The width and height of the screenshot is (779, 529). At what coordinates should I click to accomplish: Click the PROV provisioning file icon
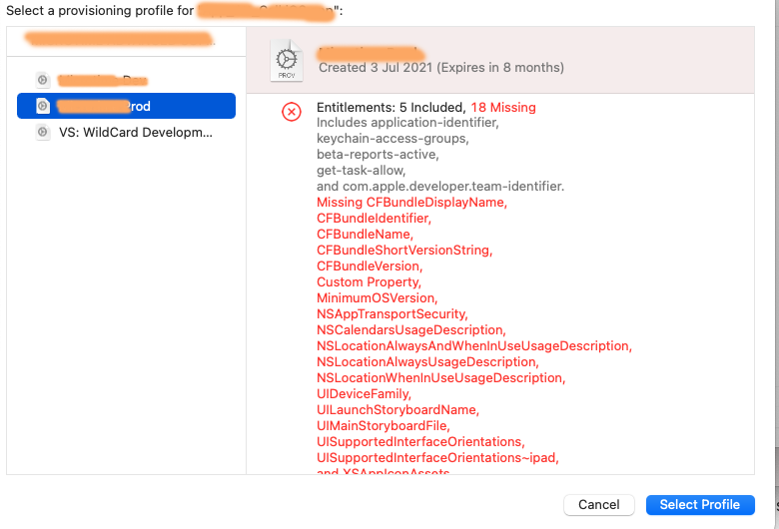286,61
